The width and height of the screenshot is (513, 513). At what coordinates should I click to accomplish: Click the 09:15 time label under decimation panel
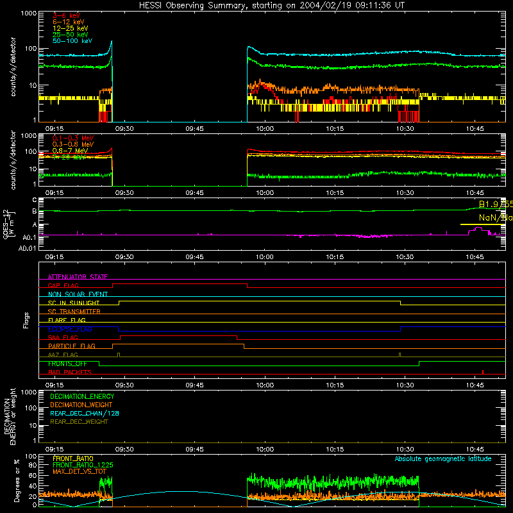tap(55, 450)
